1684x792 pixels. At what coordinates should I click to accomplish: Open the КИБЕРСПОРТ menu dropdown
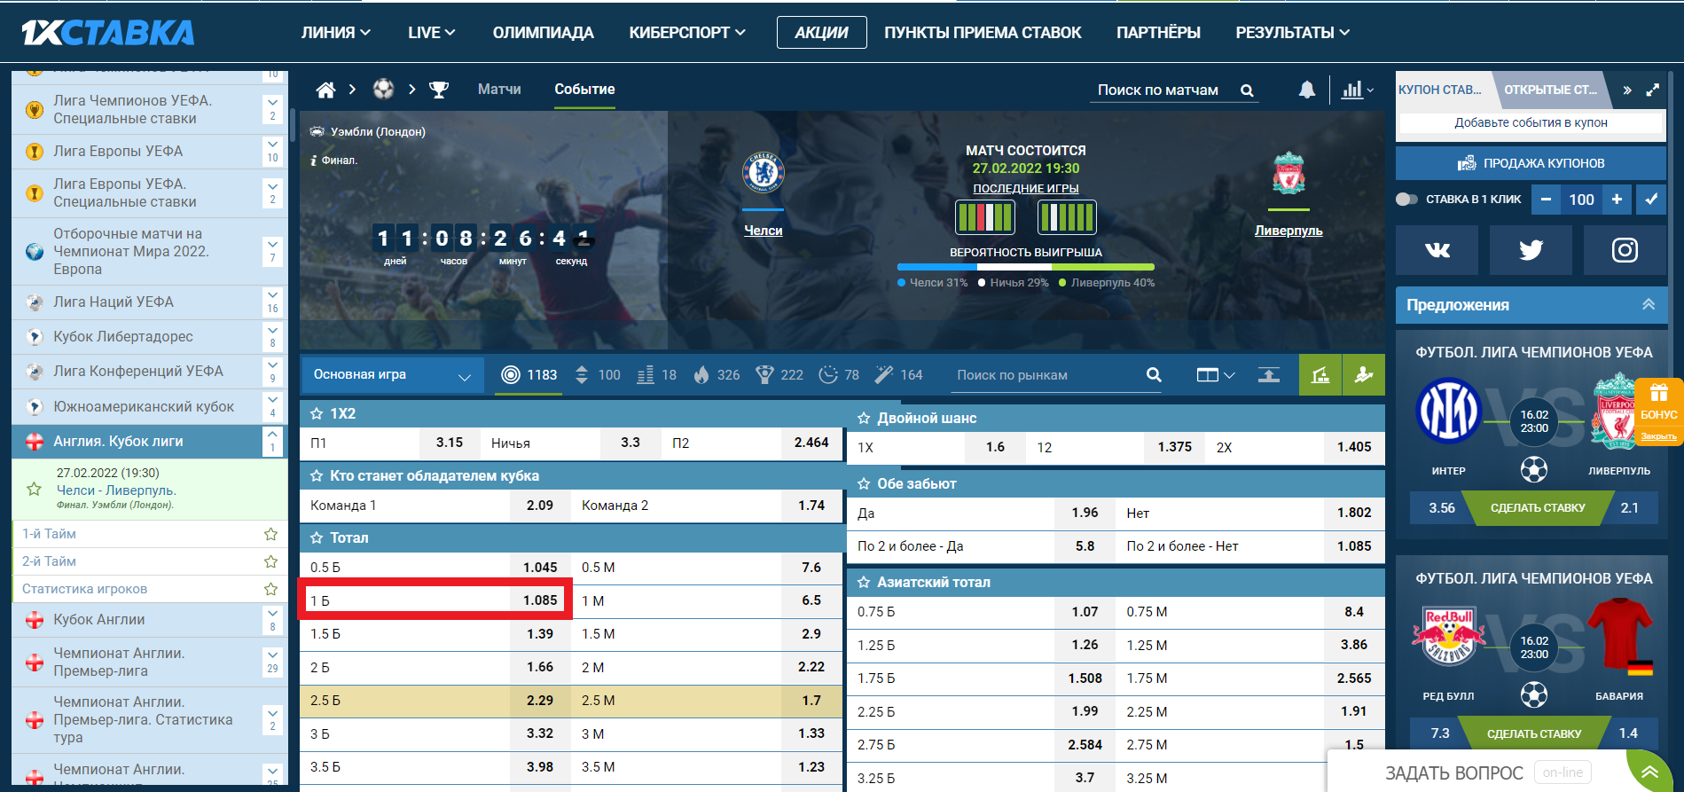pyautogui.click(x=687, y=33)
